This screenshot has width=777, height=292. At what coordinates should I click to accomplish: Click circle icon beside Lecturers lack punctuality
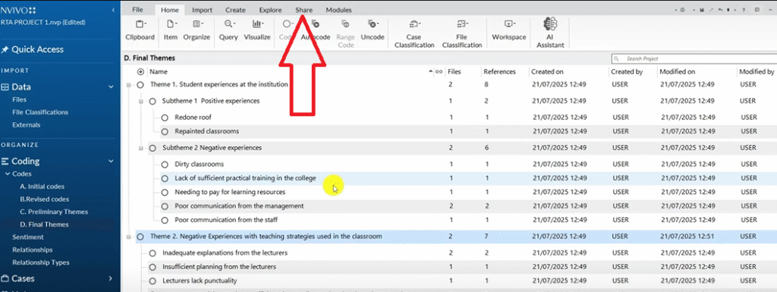point(153,281)
